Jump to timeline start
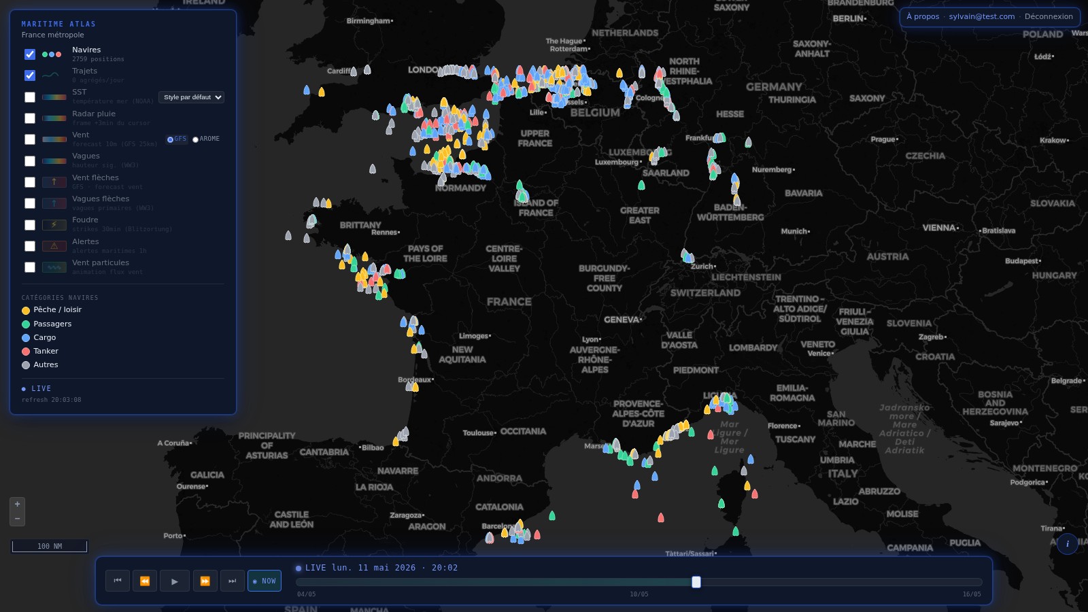 pyautogui.click(x=118, y=581)
